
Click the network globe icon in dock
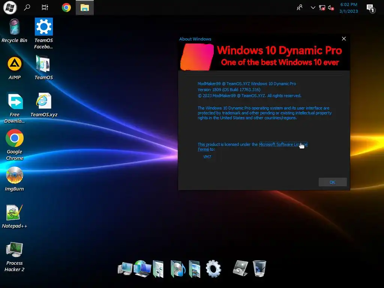click(x=142, y=268)
